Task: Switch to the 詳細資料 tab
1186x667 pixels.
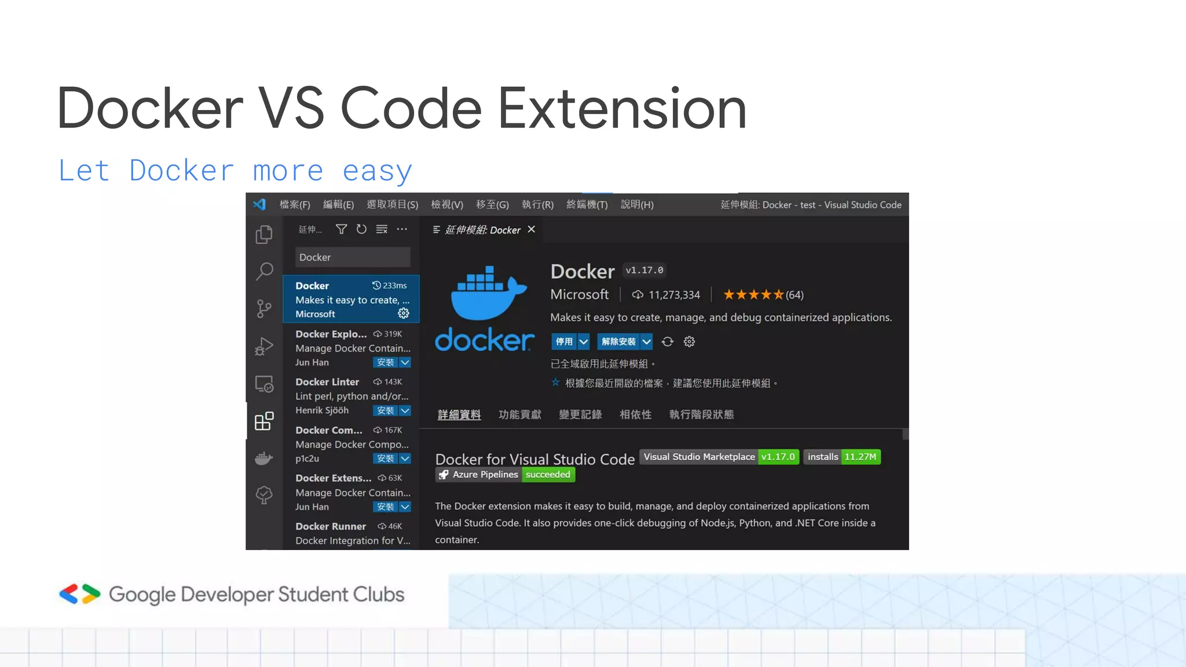Action: click(x=459, y=415)
